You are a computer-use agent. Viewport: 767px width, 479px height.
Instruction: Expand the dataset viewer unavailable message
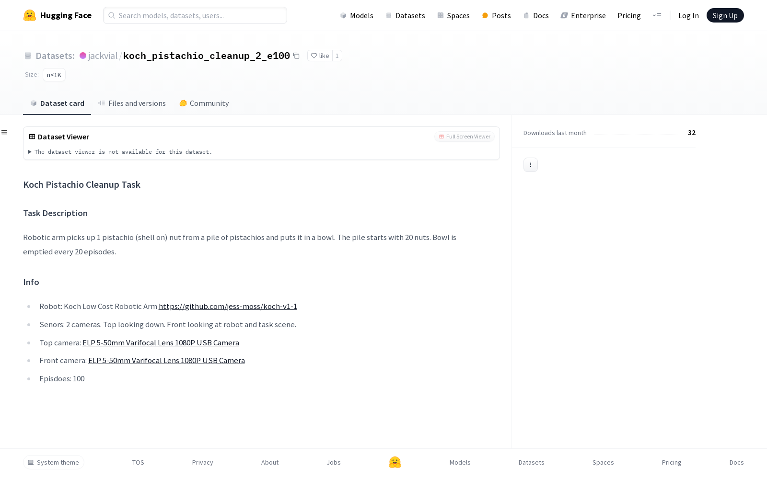coord(120,152)
